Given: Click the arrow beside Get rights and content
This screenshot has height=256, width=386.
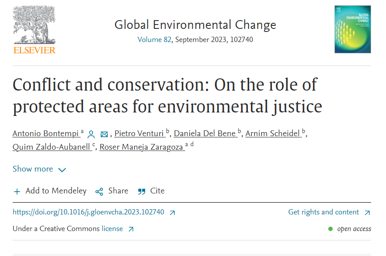Looking at the screenshot, I should click(367, 213).
